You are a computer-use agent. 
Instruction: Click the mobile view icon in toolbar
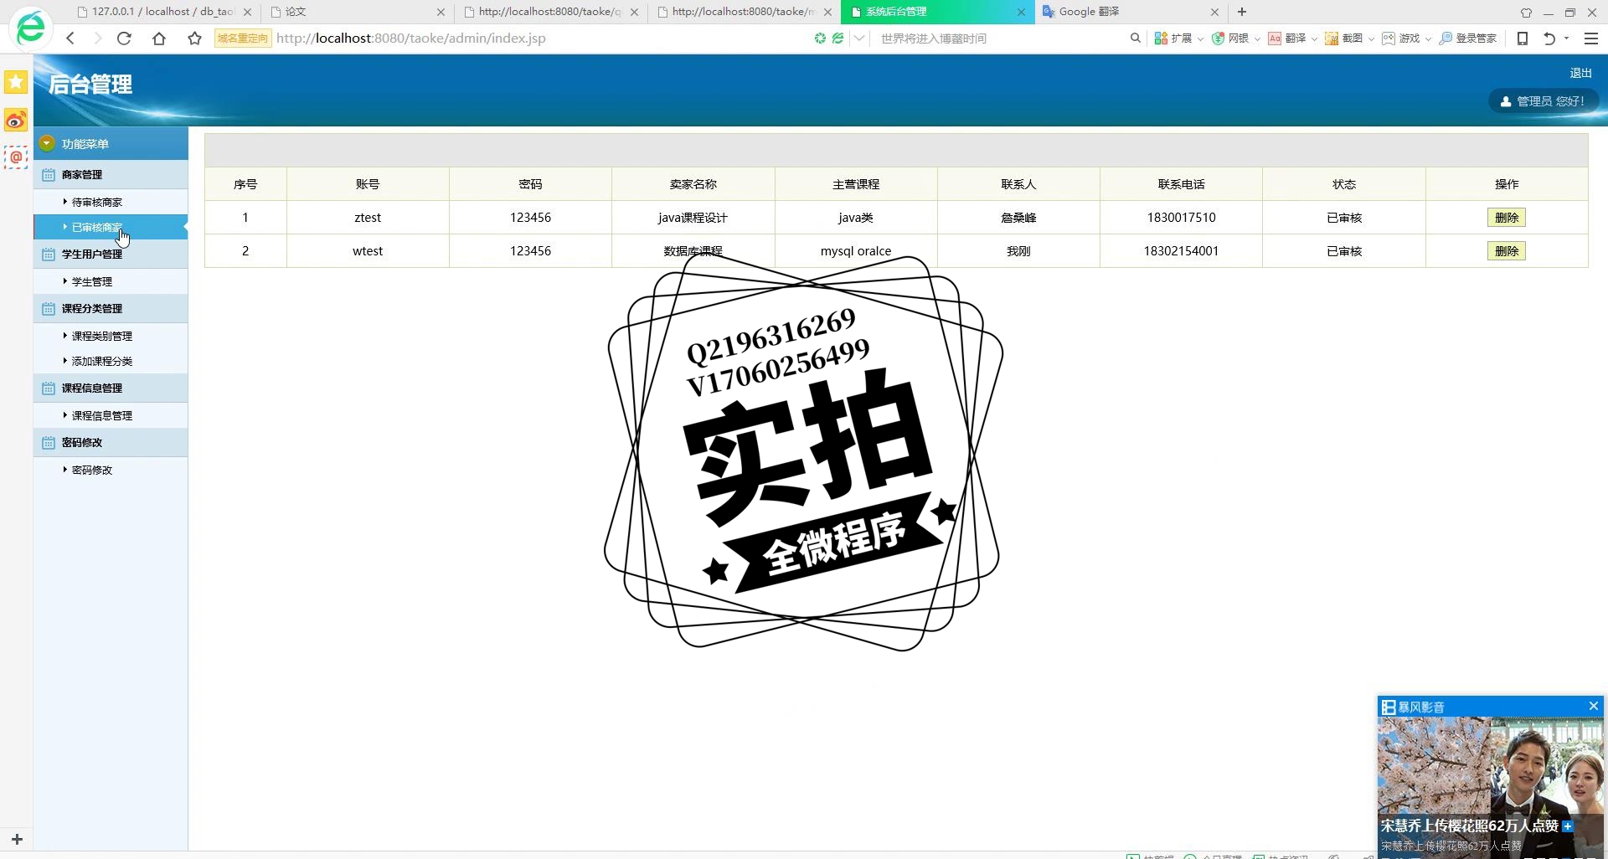1523,39
